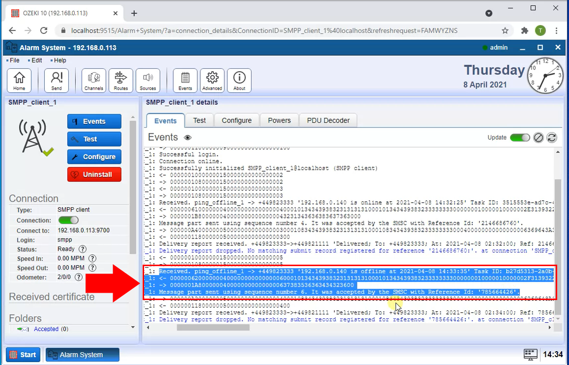Open the Edit menu
569x365 pixels.
click(37, 60)
